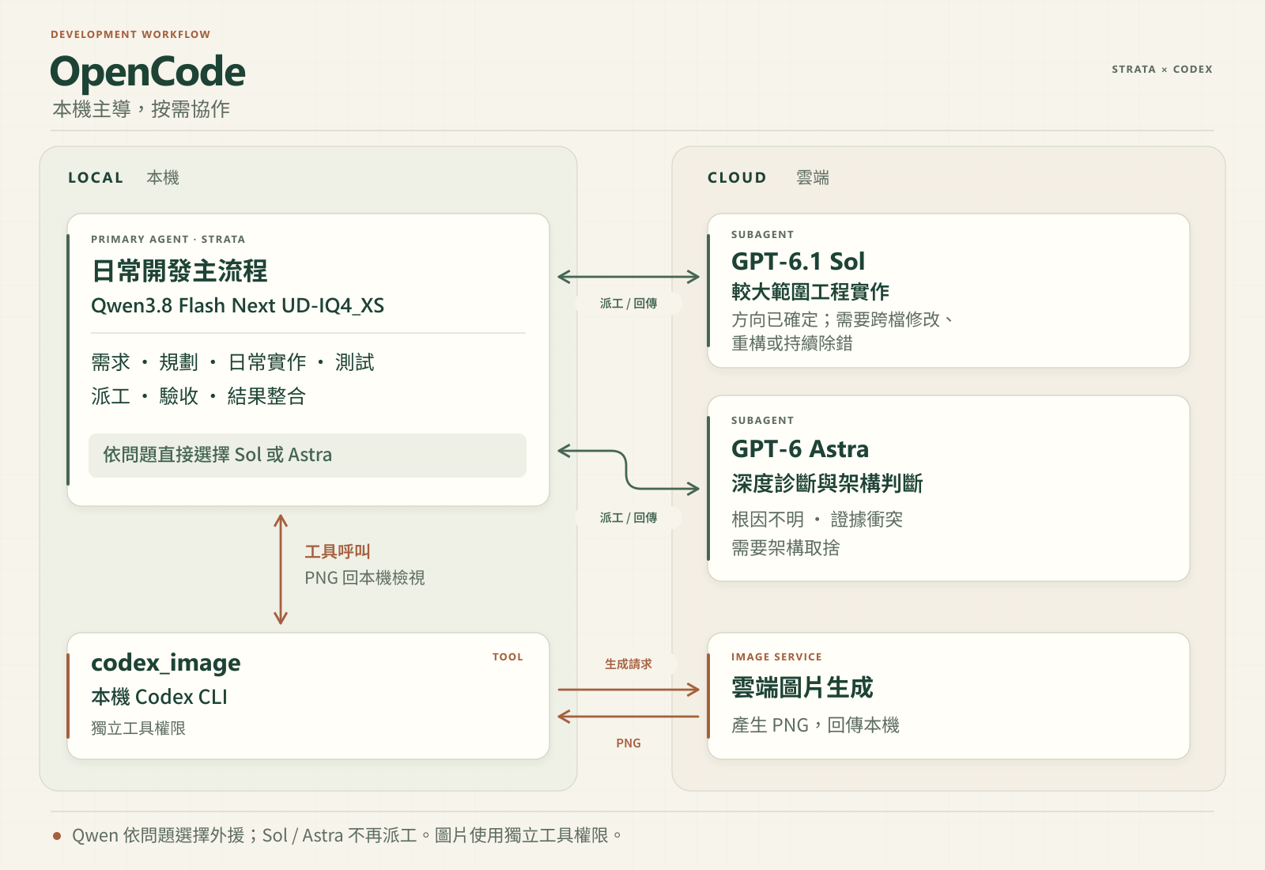The width and height of the screenshot is (1265, 870).
Task: Click the IMAGE SERVICE label
Action: (776, 657)
